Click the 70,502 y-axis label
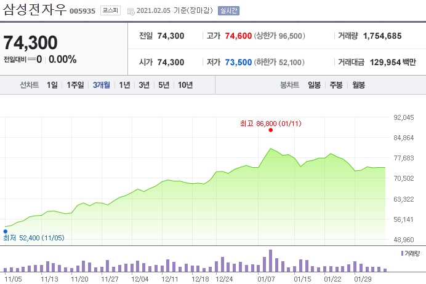 pos(403,178)
